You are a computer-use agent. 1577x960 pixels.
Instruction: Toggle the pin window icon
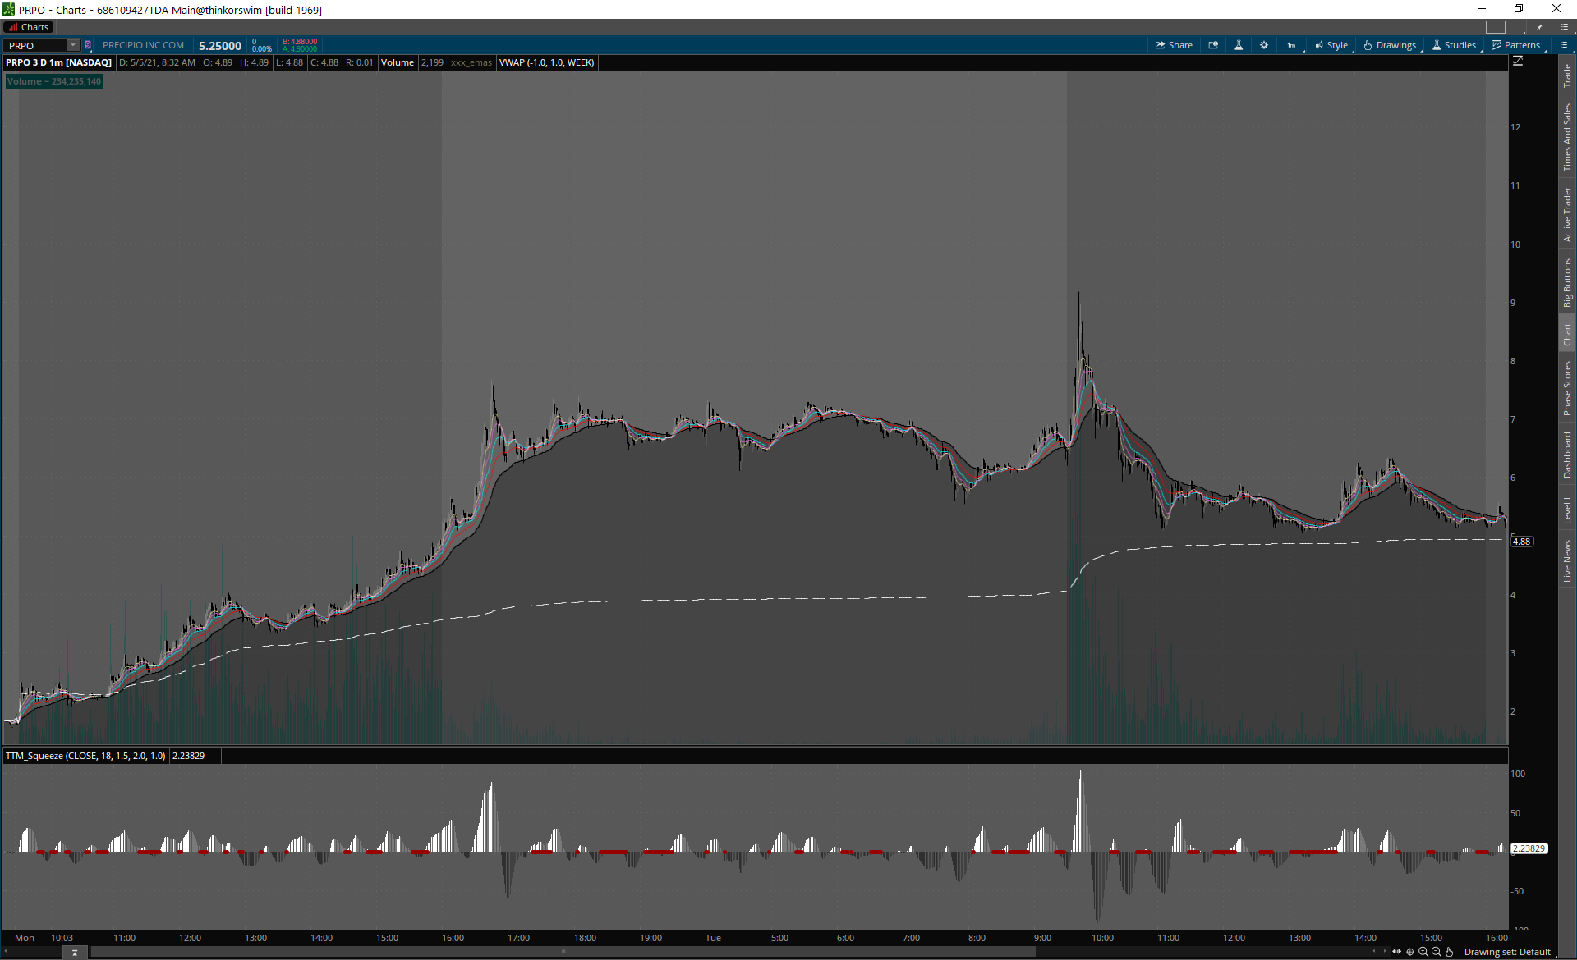1540,27
